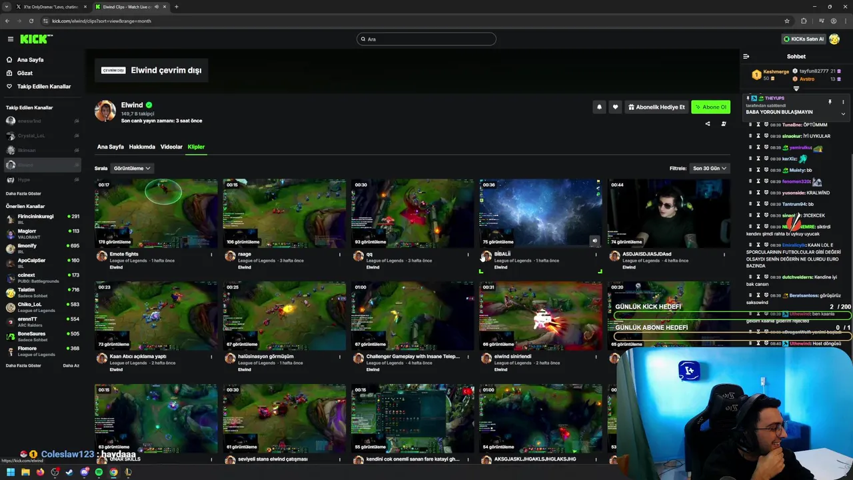Viewport: 853px width, 480px height.
Task: Click the heart follow icon
Action: pyautogui.click(x=615, y=107)
